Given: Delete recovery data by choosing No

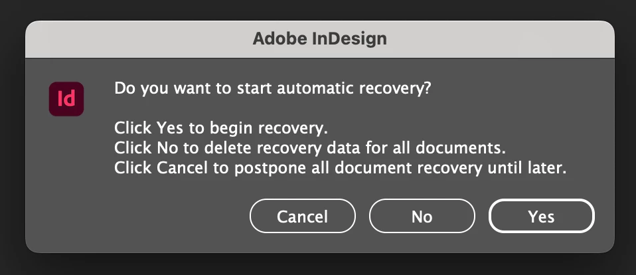Looking at the screenshot, I should (422, 217).
